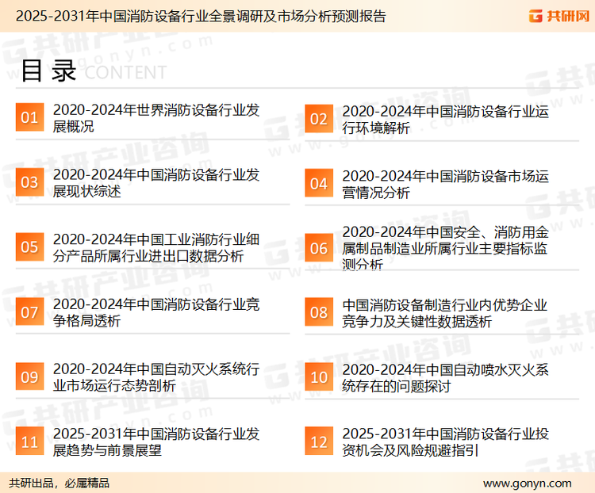Open chapter 中国消防设备行业投资机会及风险规避指引
The width and height of the screenshot is (595, 493).
(x=445, y=441)
